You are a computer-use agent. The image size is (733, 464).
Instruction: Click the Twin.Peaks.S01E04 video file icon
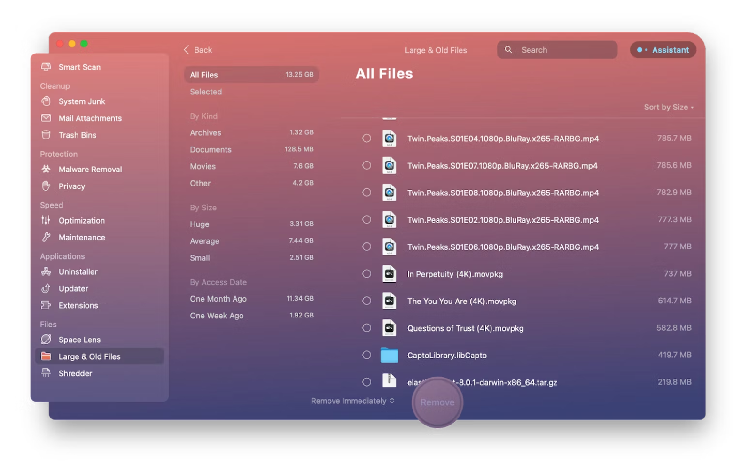click(x=389, y=139)
